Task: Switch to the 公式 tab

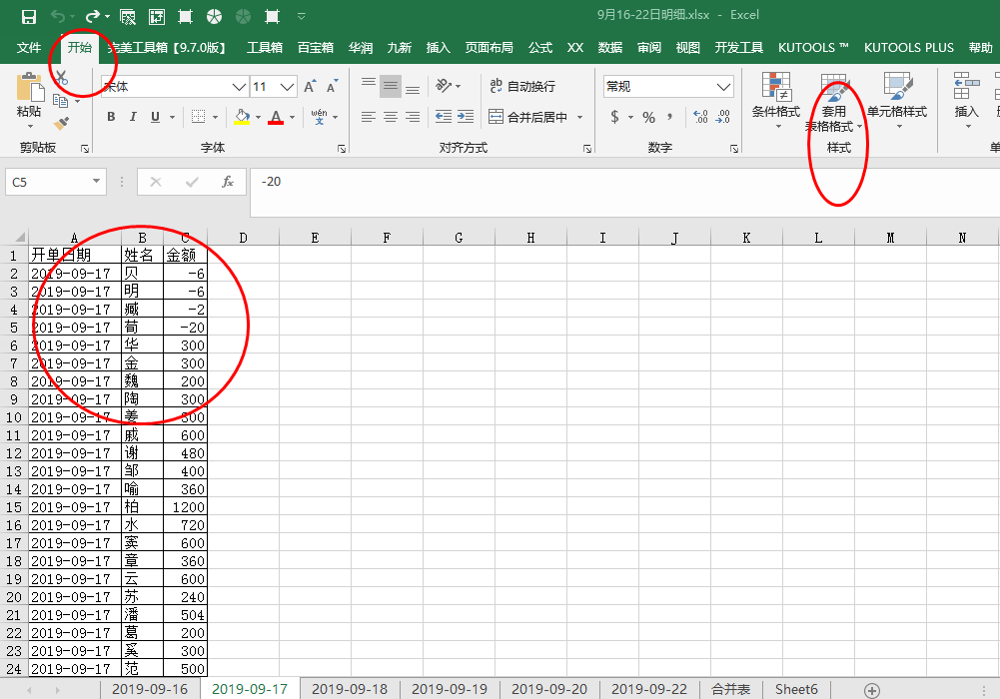Action: coord(540,48)
